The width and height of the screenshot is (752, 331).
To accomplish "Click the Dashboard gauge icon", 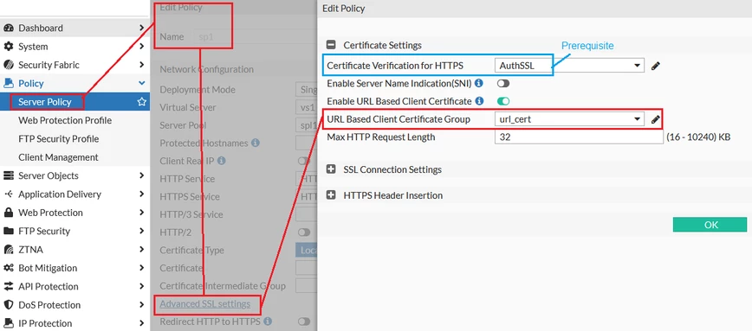I will [9, 29].
